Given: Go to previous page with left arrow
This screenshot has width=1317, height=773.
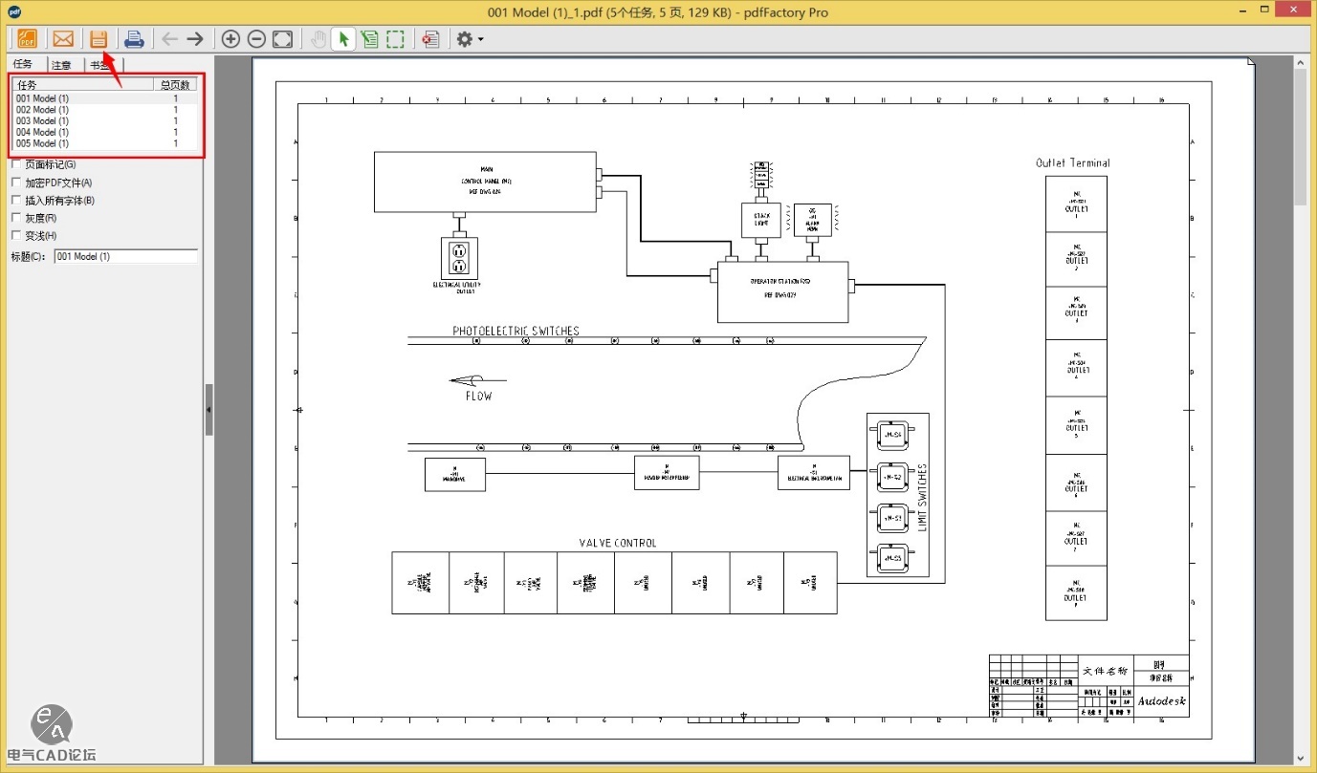Looking at the screenshot, I should [x=169, y=39].
